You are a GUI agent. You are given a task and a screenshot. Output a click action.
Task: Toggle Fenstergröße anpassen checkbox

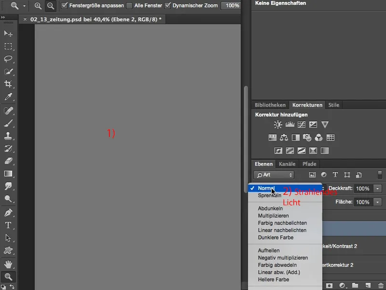[64, 5]
